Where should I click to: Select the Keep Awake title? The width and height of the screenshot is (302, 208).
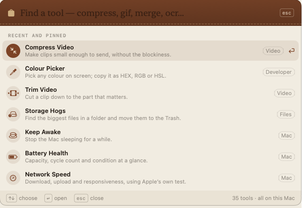[43, 132]
